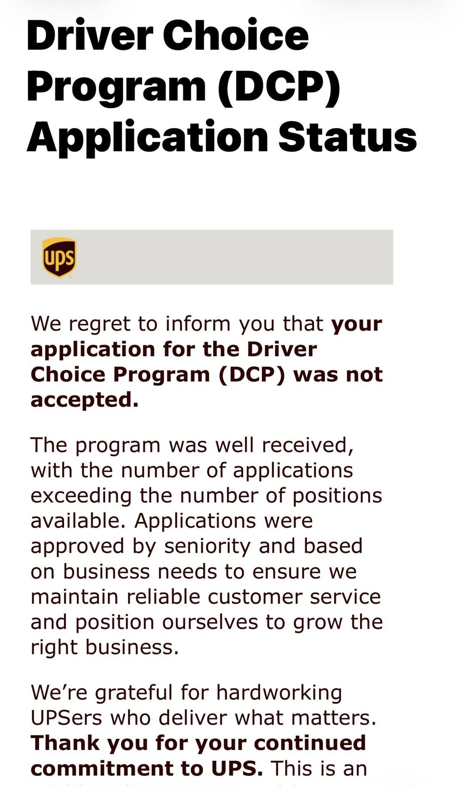Image resolution: width=464 pixels, height=786 pixels.
Task: Tap 'We're grateful for hardworking' line
Action: point(186,693)
